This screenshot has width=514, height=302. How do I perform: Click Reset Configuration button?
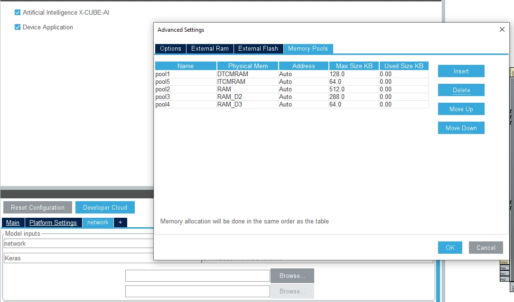point(37,207)
